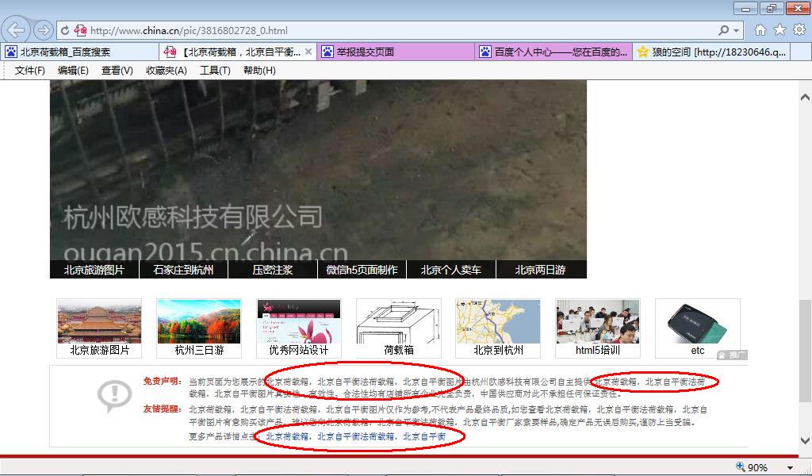Switch to 举报提交页面 tab
The height and width of the screenshot is (476, 812).
coord(395,52)
